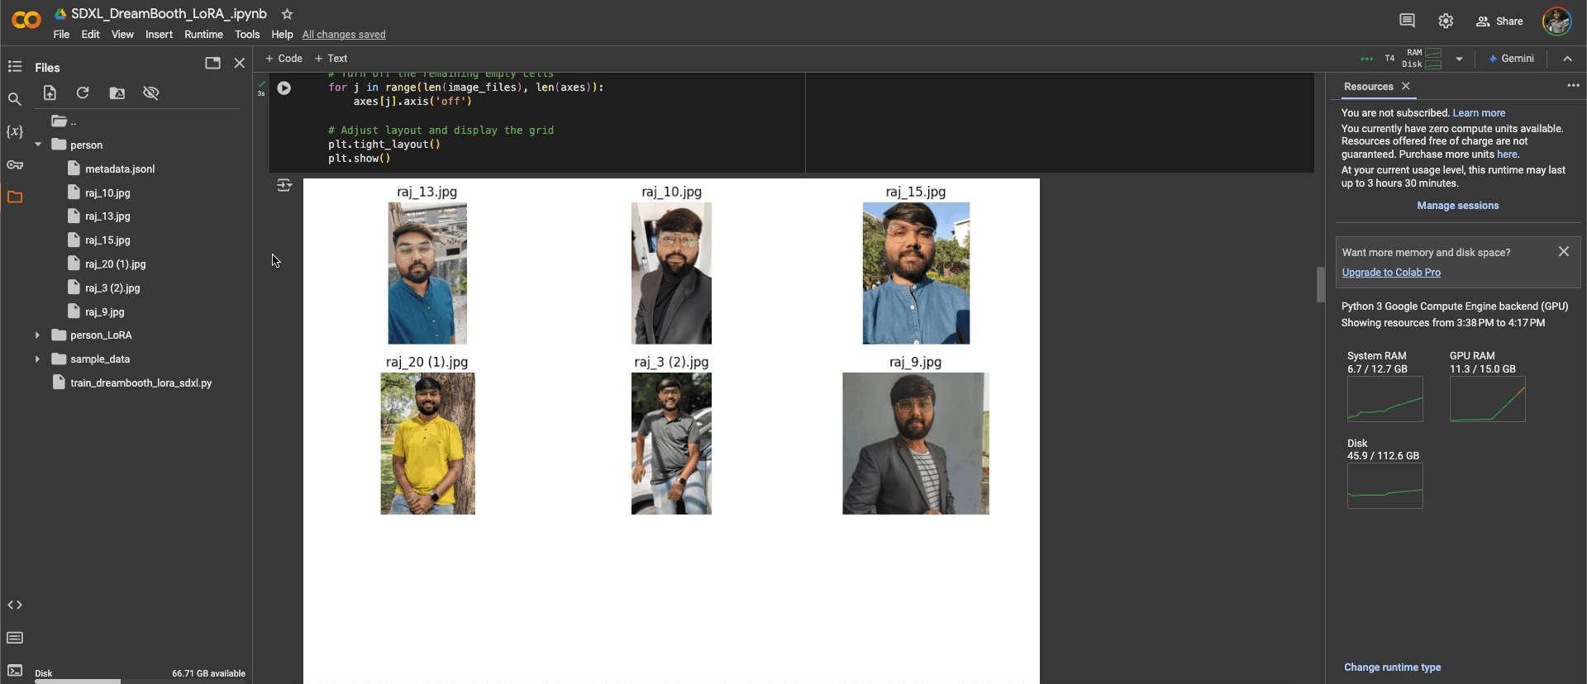Open the Tools menu
Image resolution: width=1587 pixels, height=684 pixels.
pyautogui.click(x=246, y=35)
